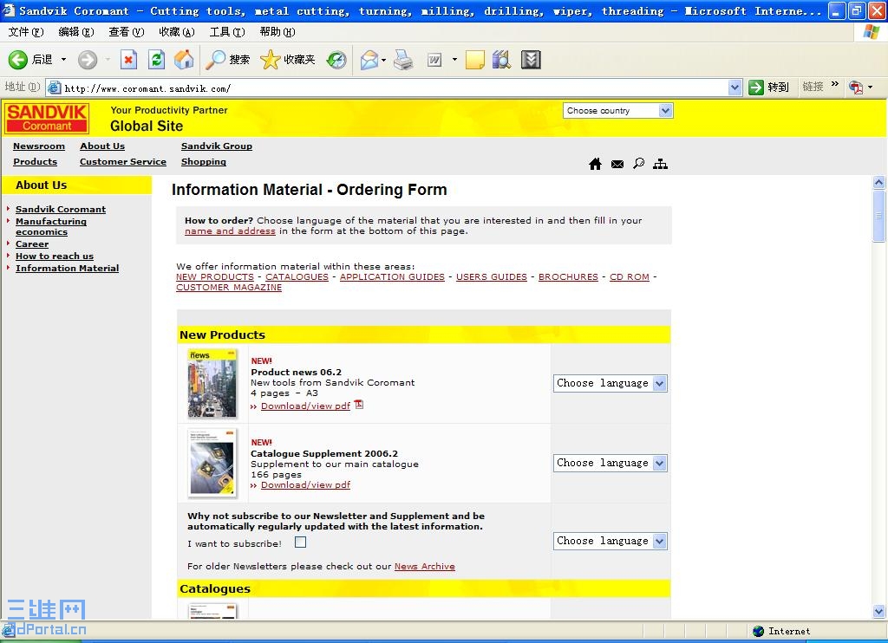Open the How to reach us link
The width and height of the screenshot is (888, 643).
pyautogui.click(x=55, y=256)
